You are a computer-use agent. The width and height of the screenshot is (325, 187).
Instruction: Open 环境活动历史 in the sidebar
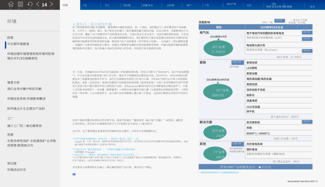click(x=17, y=170)
